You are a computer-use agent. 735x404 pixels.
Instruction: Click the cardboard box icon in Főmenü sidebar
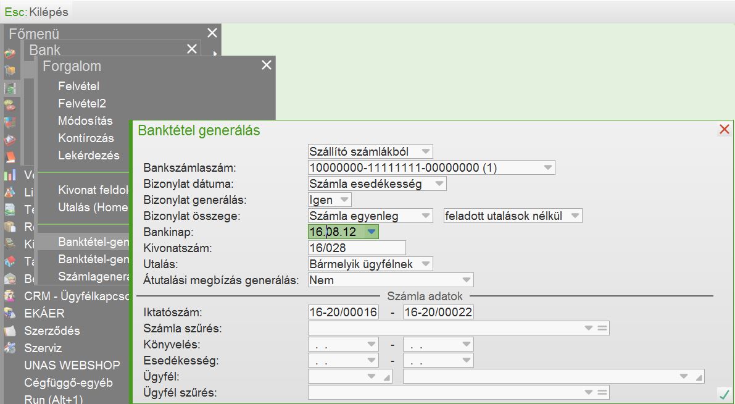tap(10, 70)
